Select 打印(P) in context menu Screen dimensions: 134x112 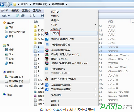[55, 16]
